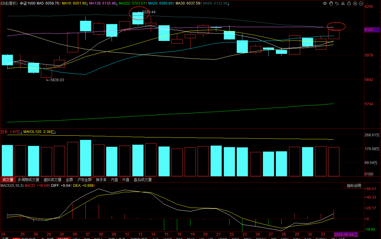Click the 268.61万 volume axis label

point(372,135)
